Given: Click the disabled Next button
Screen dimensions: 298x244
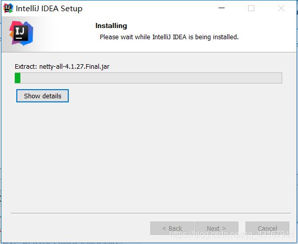Looking at the screenshot, I should 216,228.
